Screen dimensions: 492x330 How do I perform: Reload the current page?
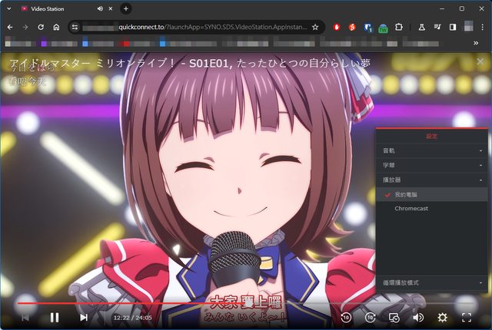click(41, 27)
